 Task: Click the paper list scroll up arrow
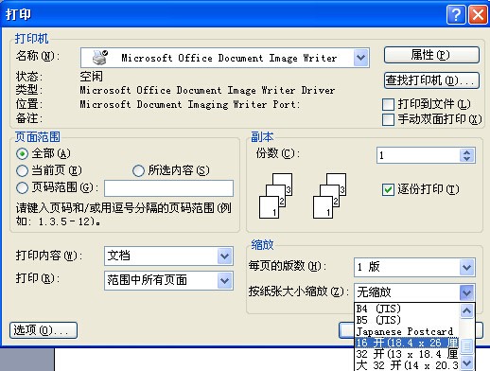point(466,310)
